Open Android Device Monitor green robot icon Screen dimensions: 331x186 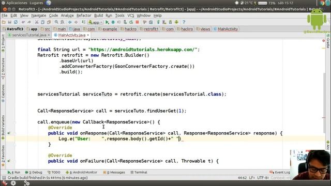(176, 22)
